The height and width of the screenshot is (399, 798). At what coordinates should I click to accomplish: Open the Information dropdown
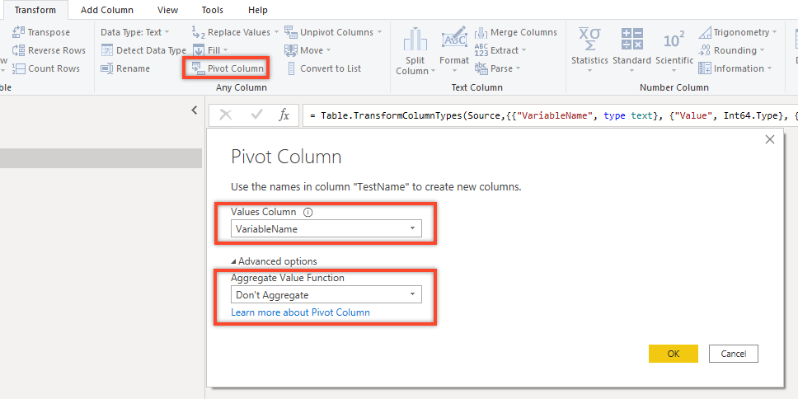[x=735, y=68]
